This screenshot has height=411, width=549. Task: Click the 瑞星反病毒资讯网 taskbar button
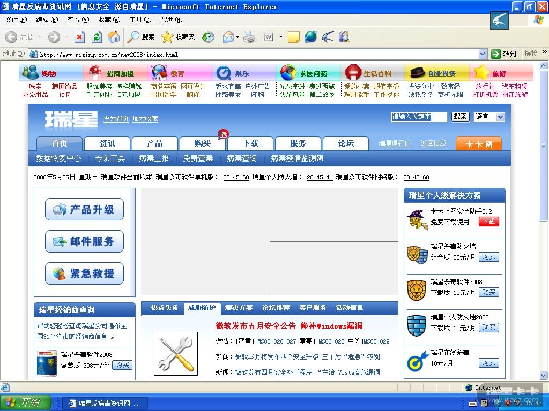[x=105, y=404]
